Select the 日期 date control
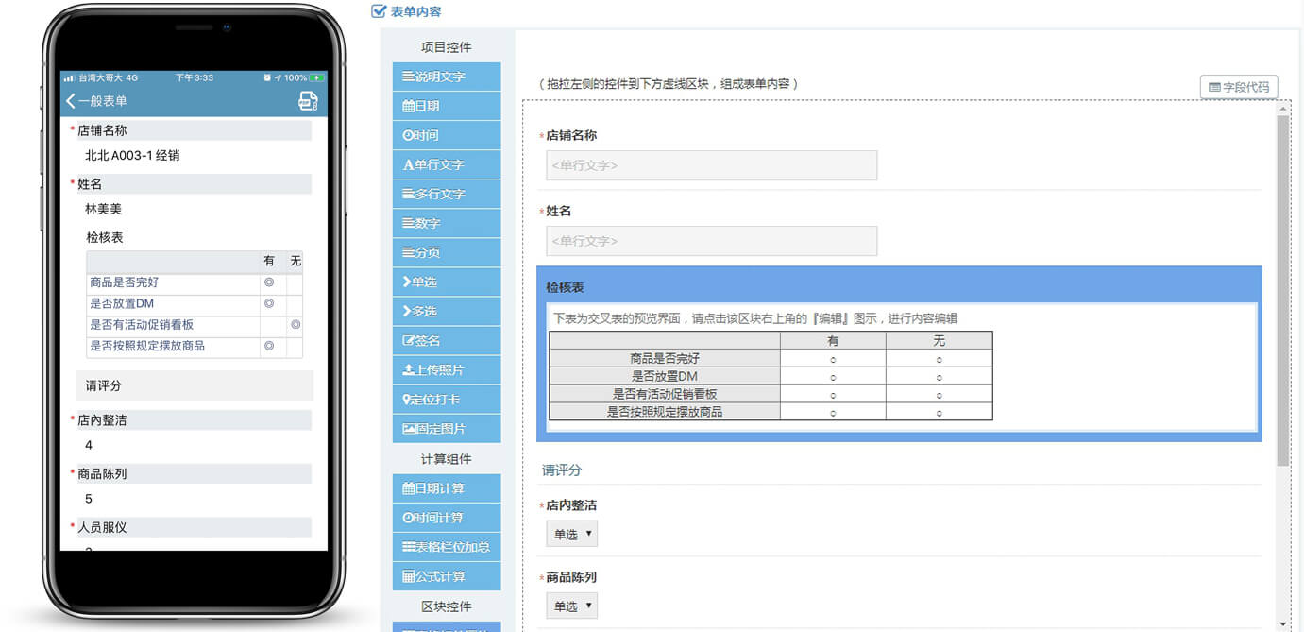The width and height of the screenshot is (1304, 632). (x=447, y=106)
